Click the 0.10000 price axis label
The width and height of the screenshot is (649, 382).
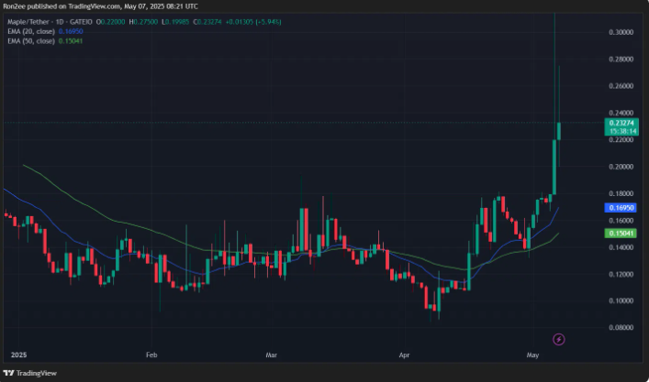621,300
